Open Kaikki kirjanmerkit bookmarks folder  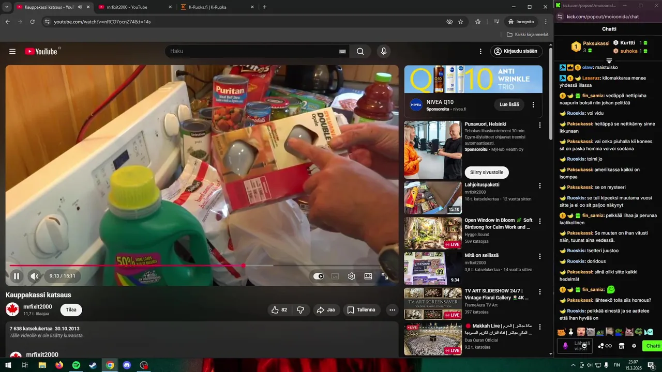tap(528, 34)
